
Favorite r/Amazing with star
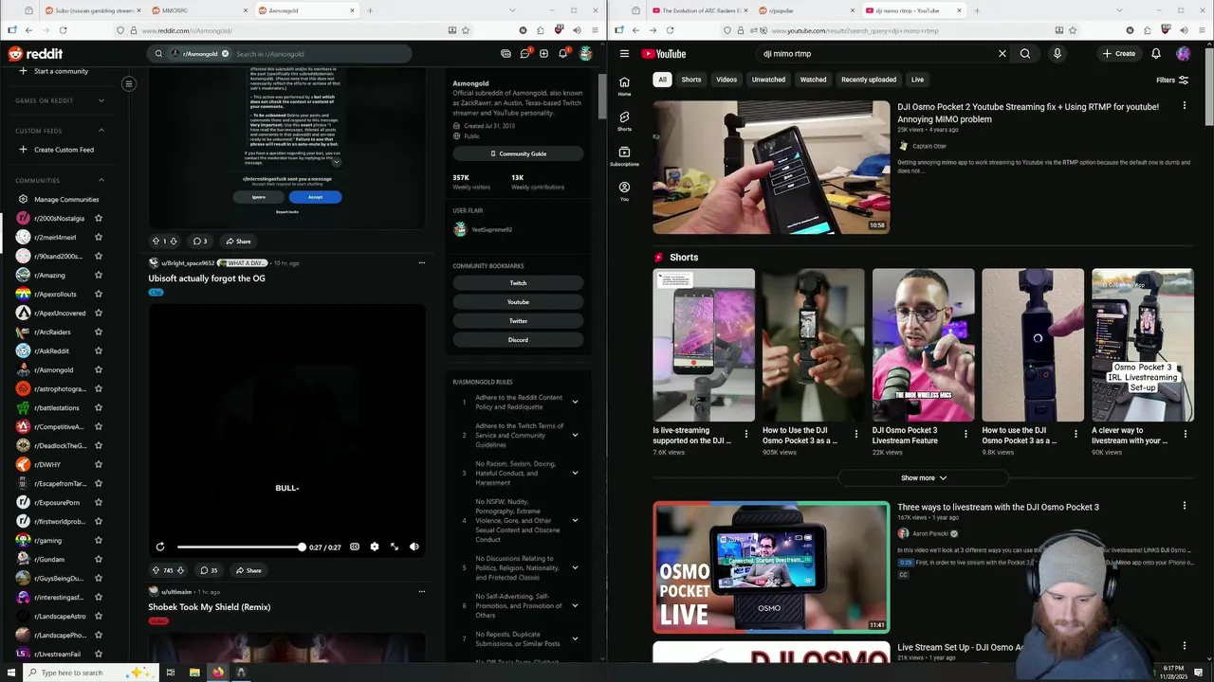coord(99,275)
